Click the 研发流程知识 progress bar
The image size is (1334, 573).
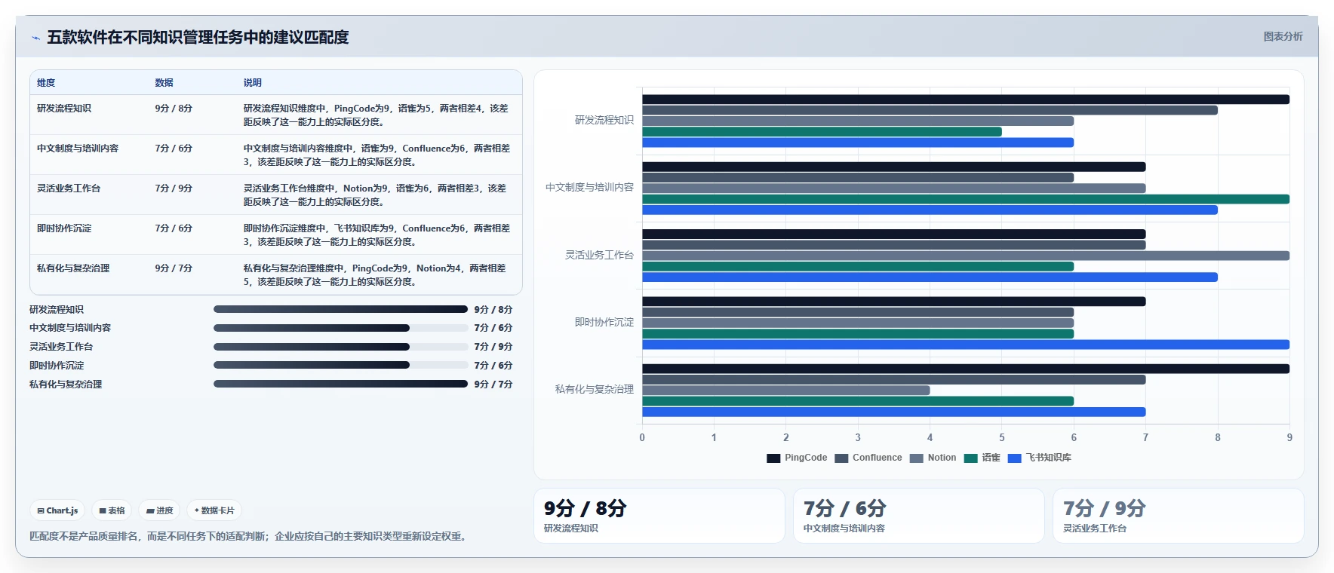coord(340,309)
